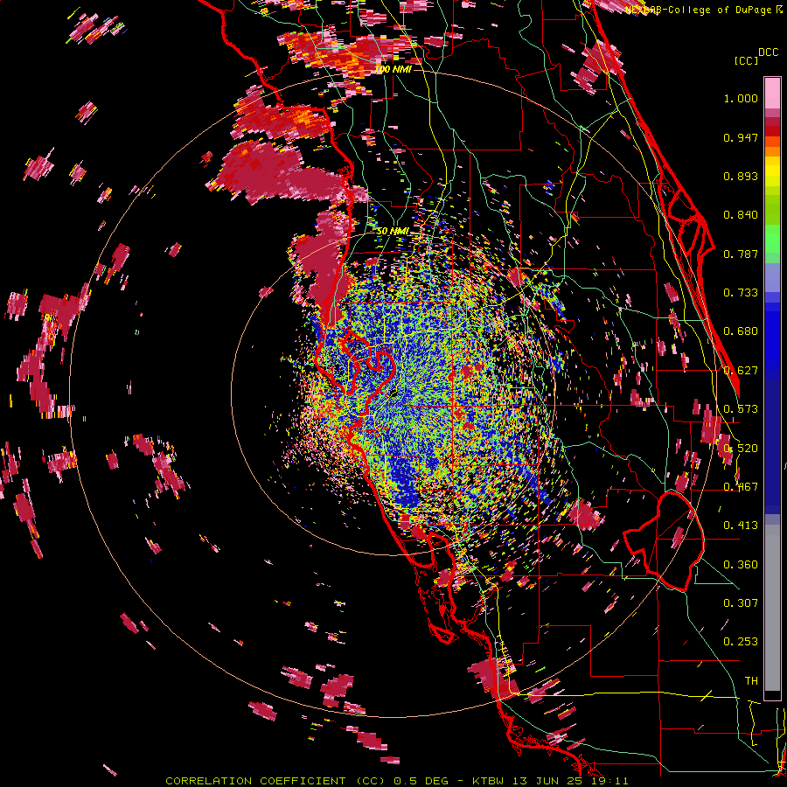This screenshot has width=787, height=787.
Task: Click the 0.893 scale value
Action: 741,176
